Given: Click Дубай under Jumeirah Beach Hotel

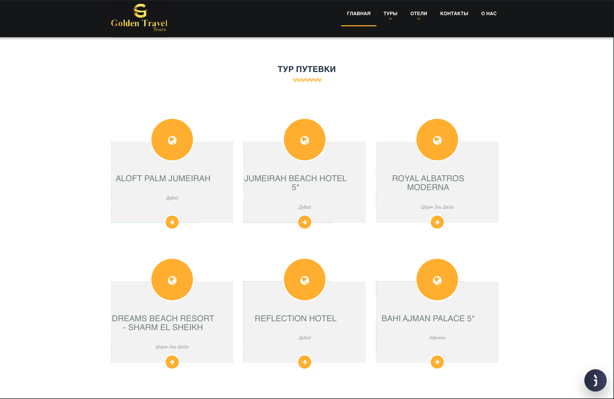Looking at the screenshot, I should pyautogui.click(x=305, y=207).
